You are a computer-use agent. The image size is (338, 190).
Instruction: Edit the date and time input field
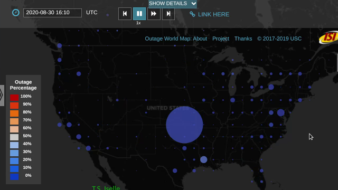(52, 13)
